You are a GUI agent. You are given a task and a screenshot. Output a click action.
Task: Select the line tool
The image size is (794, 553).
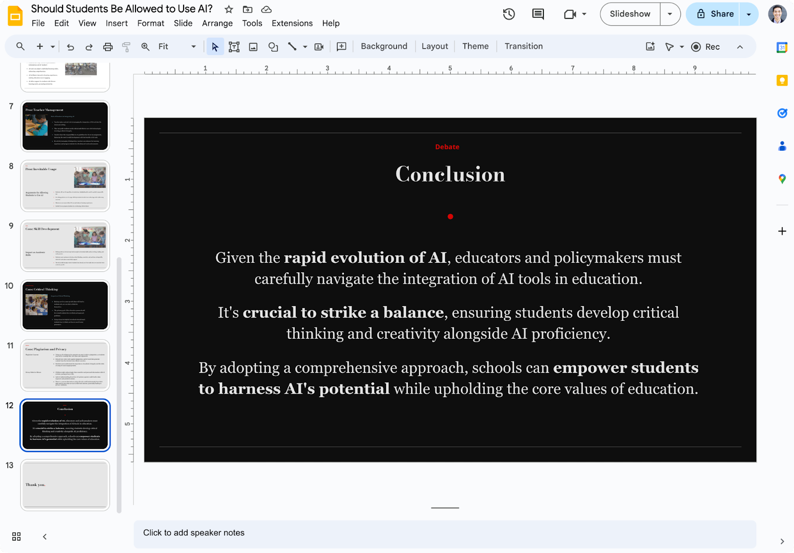point(293,46)
